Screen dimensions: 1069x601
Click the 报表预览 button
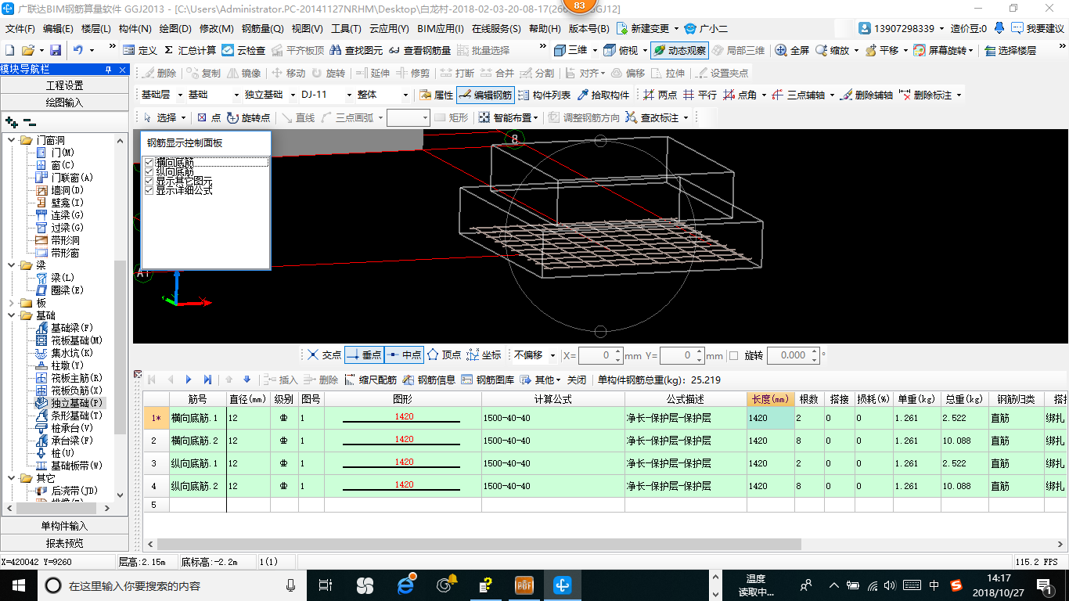click(64, 543)
